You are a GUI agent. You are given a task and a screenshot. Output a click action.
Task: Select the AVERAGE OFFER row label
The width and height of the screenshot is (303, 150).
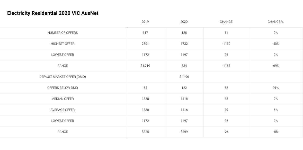tap(63, 110)
